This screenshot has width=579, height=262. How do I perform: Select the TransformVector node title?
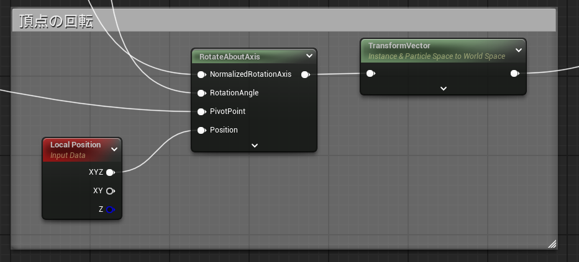pos(399,46)
